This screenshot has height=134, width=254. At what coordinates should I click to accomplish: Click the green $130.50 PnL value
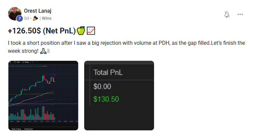(106, 99)
